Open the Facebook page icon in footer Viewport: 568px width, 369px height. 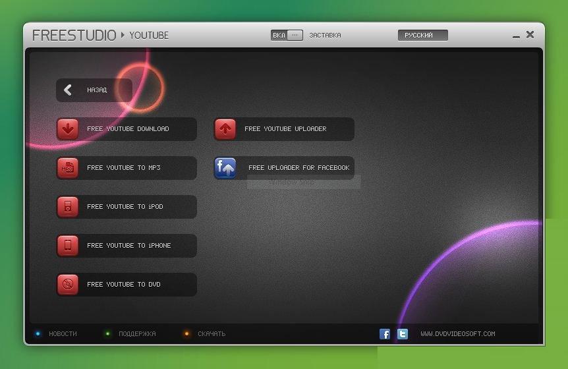coord(385,334)
